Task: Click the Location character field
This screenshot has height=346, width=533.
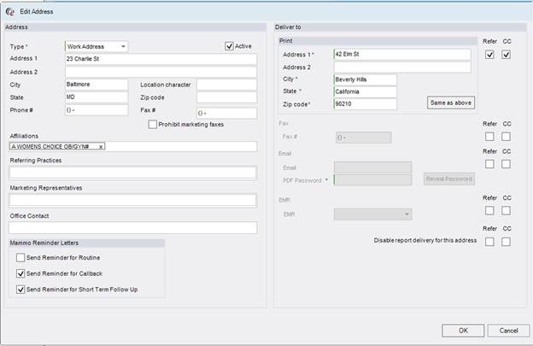Action: pos(226,85)
